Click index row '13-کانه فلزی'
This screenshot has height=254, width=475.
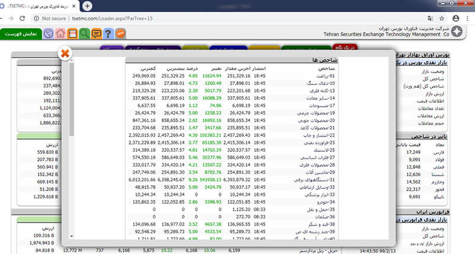pyautogui.click(x=232, y=91)
